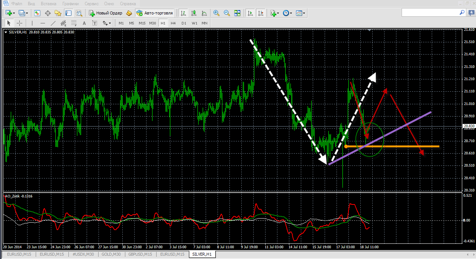Viewport: 476px width, 259px height.
Task: Open the Сервис menu
Action: click(x=91, y=3)
